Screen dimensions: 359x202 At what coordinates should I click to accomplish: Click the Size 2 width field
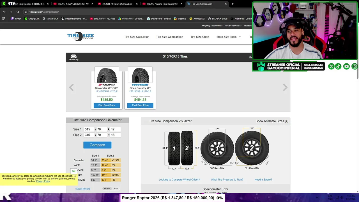pyautogui.click(x=89, y=135)
